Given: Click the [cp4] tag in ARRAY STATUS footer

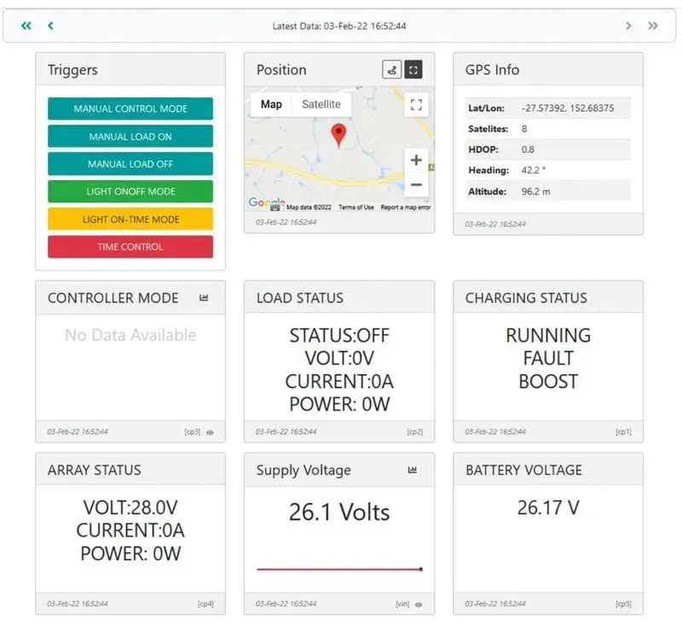Looking at the screenshot, I should pos(205,604).
